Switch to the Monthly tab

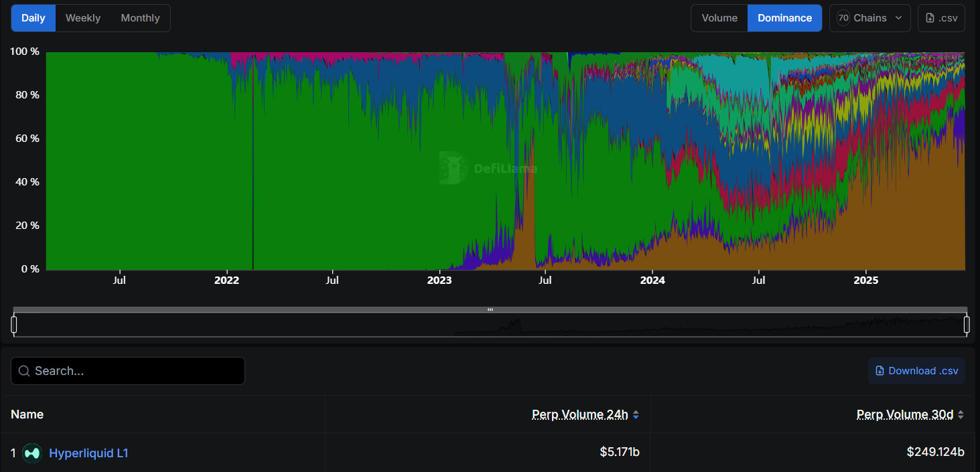(x=140, y=17)
